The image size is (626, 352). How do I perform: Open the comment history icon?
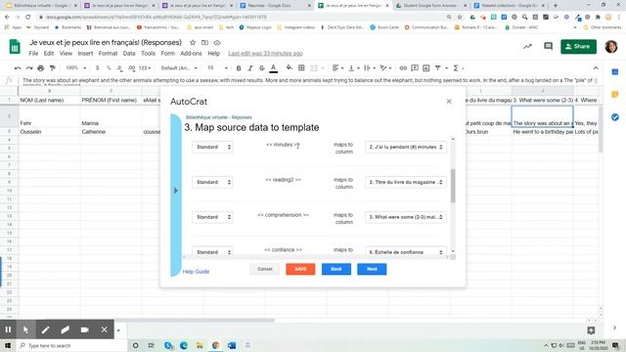click(x=548, y=46)
